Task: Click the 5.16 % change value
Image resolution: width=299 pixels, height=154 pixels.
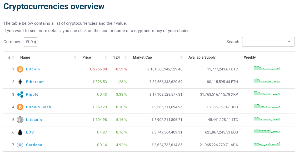Action: [122, 120]
